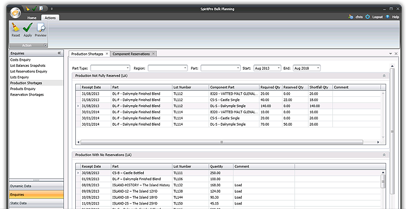Click the Help link
The width and height of the screenshot is (406, 209).
tap(395, 17)
